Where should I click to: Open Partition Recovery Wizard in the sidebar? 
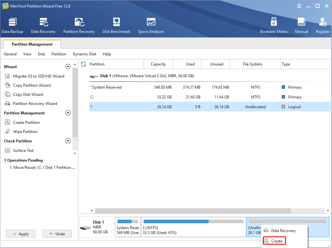31,103
